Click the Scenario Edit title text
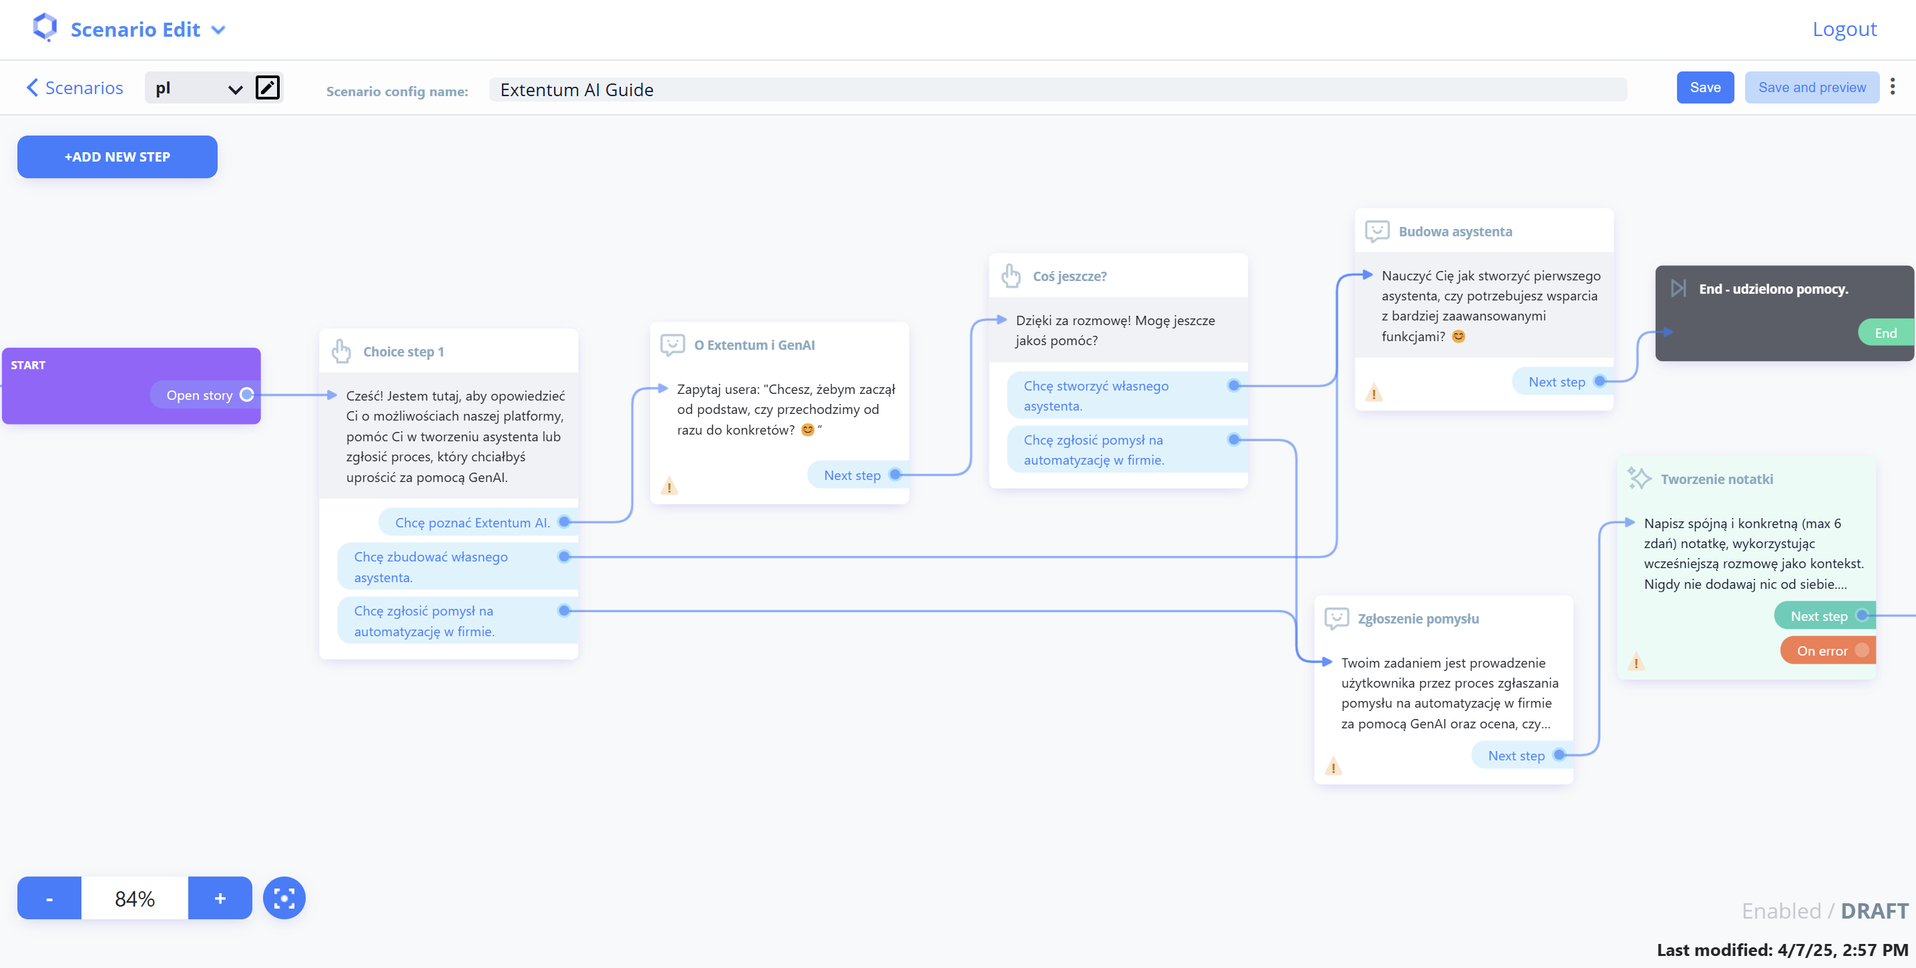This screenshot has width=1916, height=968. 136,30
